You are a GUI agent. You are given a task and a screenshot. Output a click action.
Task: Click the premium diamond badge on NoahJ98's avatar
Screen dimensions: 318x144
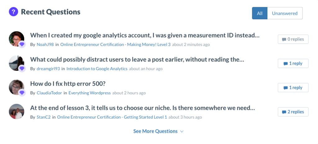[22, 44]
